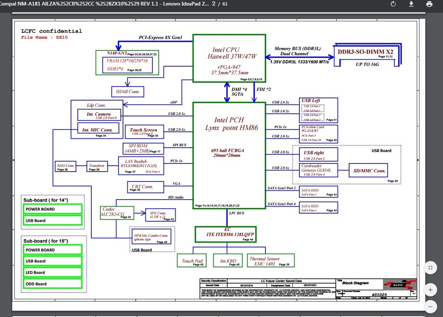Click the "EC ITE ITE8586 128LQFP" block

coord(226,235)
